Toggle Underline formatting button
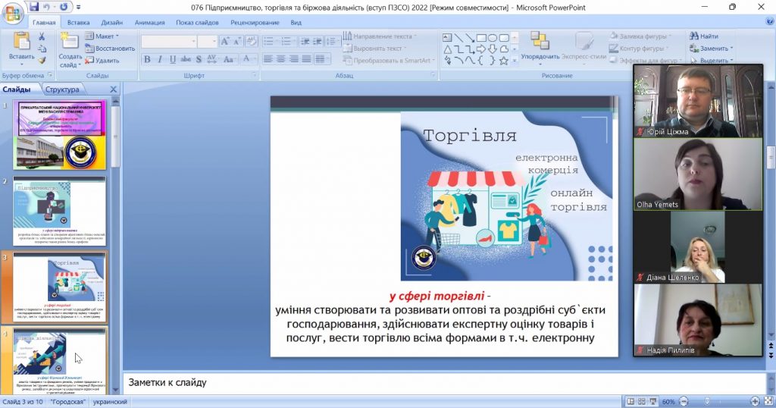 [172, 59]
